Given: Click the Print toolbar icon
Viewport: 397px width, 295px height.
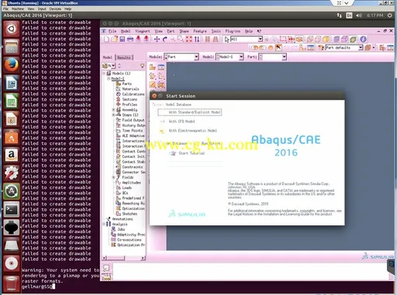Looking at the screenshot, I should [130, 39].
